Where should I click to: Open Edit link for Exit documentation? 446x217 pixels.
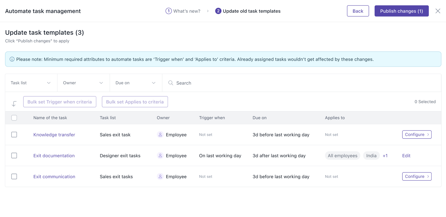coord(406,156)
